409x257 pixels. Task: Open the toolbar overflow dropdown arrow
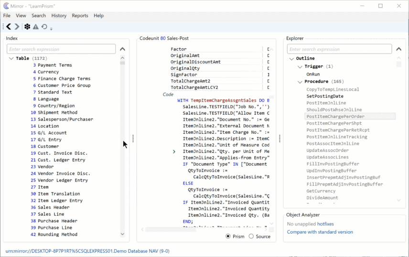(x=51, y=29)
